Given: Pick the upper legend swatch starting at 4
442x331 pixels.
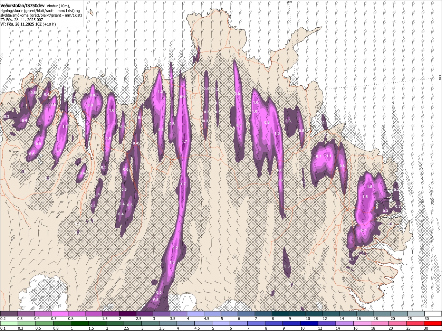Looking at the screenshot, I should coord(195,313).
